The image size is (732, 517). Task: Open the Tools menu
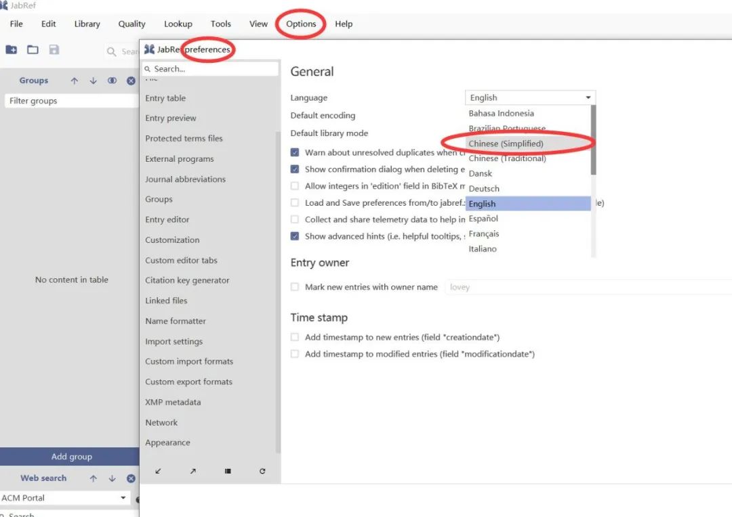click(221, 24)
